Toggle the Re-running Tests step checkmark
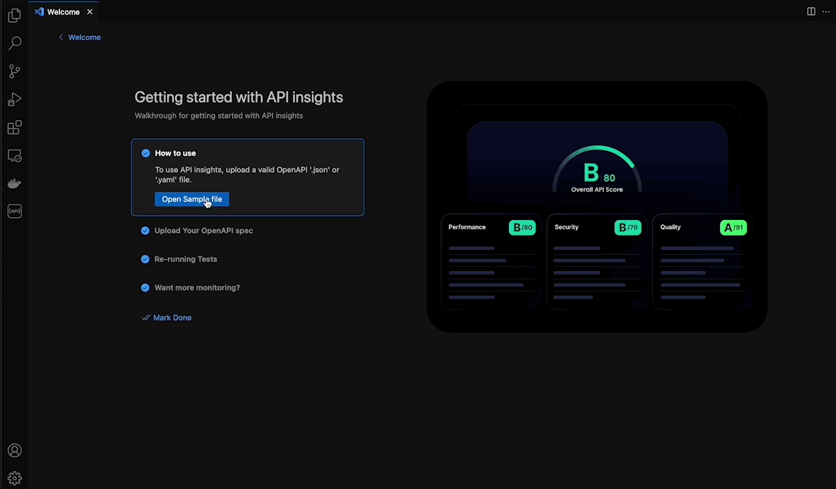Viewport: 836px width, 489px height. [x=145, y=258]
